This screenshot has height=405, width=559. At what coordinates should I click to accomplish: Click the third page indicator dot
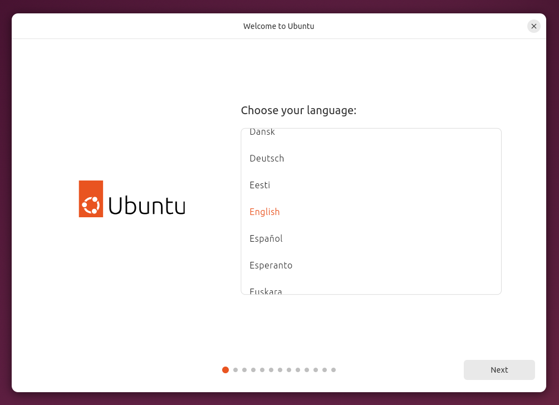pos(244,369)
